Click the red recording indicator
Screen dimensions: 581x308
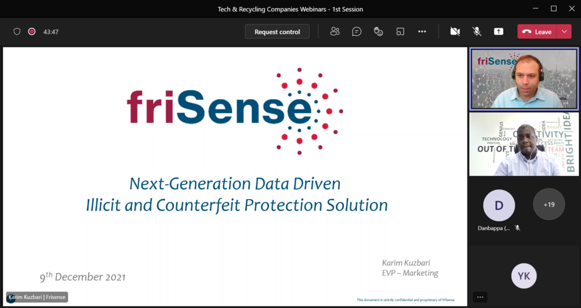click(32, 32)
